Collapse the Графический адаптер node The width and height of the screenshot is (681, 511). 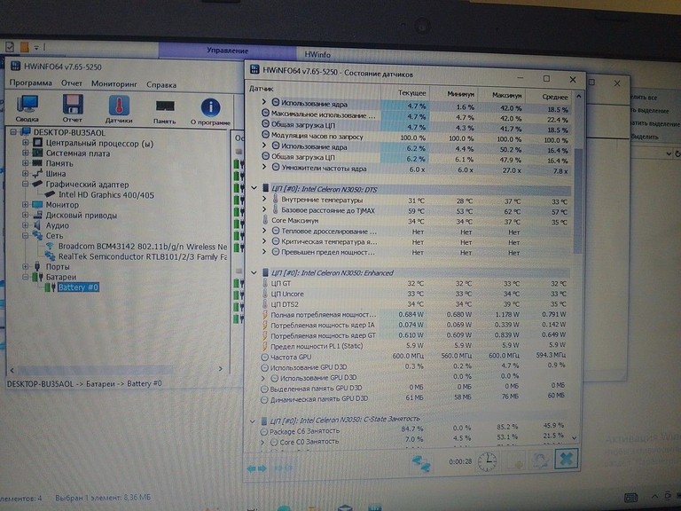26,184
